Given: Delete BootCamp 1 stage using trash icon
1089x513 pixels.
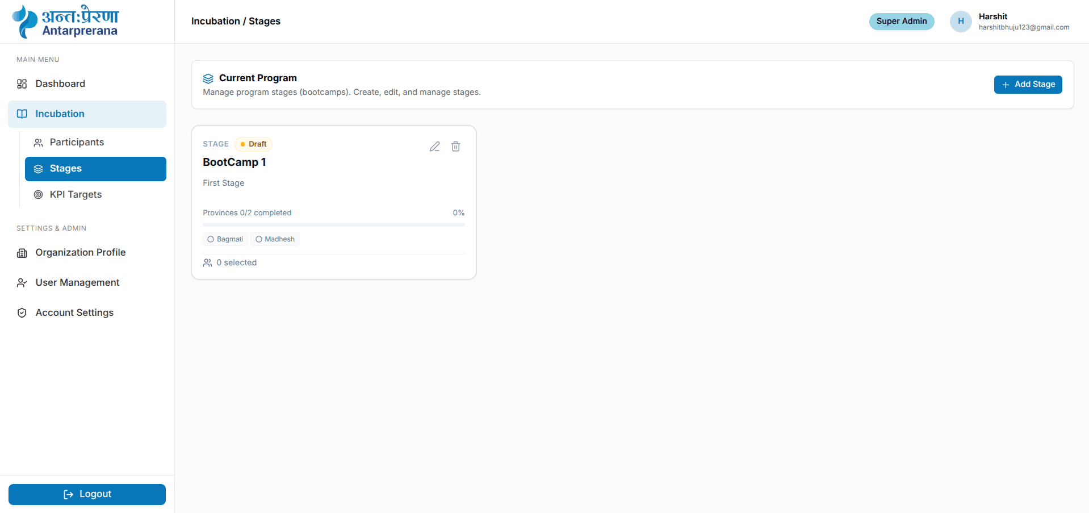Looking at the screenshot, I should pos(455,147).
